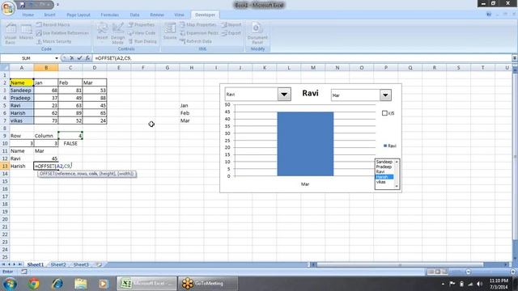This screenshot has width=518, height=291.
Task: Open XML Source pane
Action: coord(170,32)
